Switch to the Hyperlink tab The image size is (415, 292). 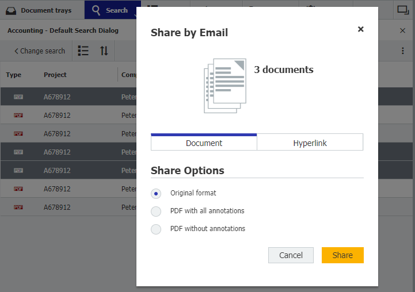point(310,143)
